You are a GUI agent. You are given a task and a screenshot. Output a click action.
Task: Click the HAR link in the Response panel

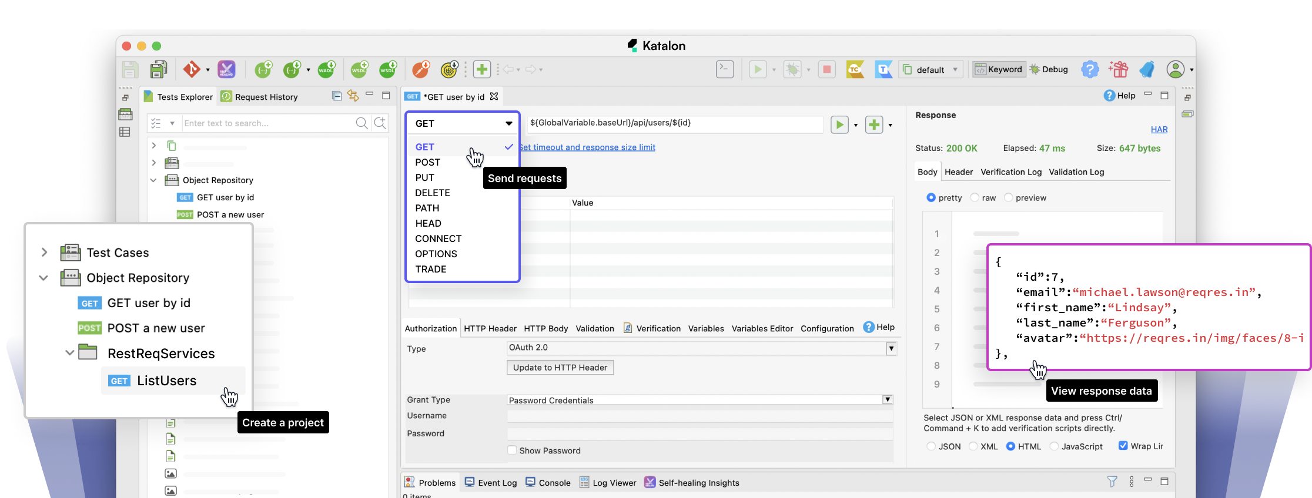tap(1159, 129)
